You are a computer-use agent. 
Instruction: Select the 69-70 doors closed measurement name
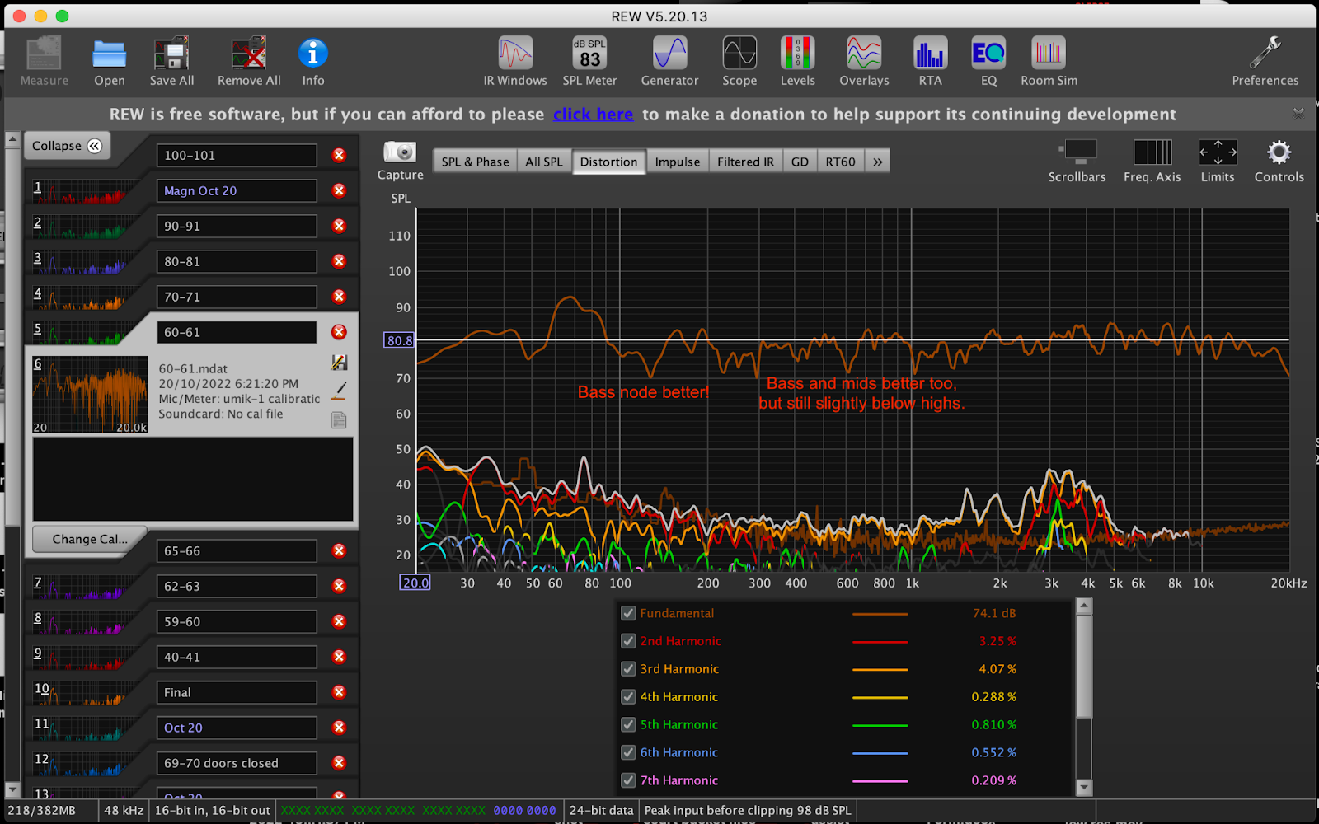click(237, 763)
